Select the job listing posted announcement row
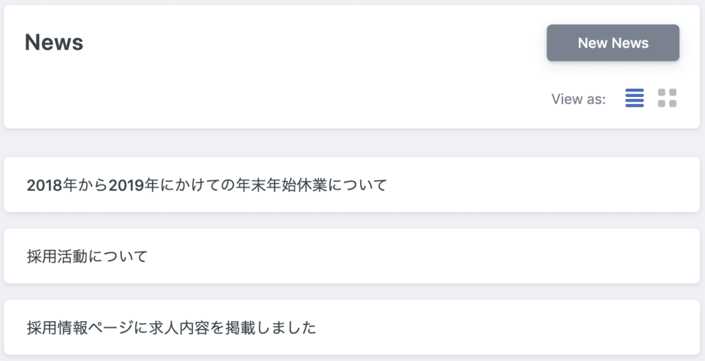This screenshot has width=705, height=361. tap(352, 327)
